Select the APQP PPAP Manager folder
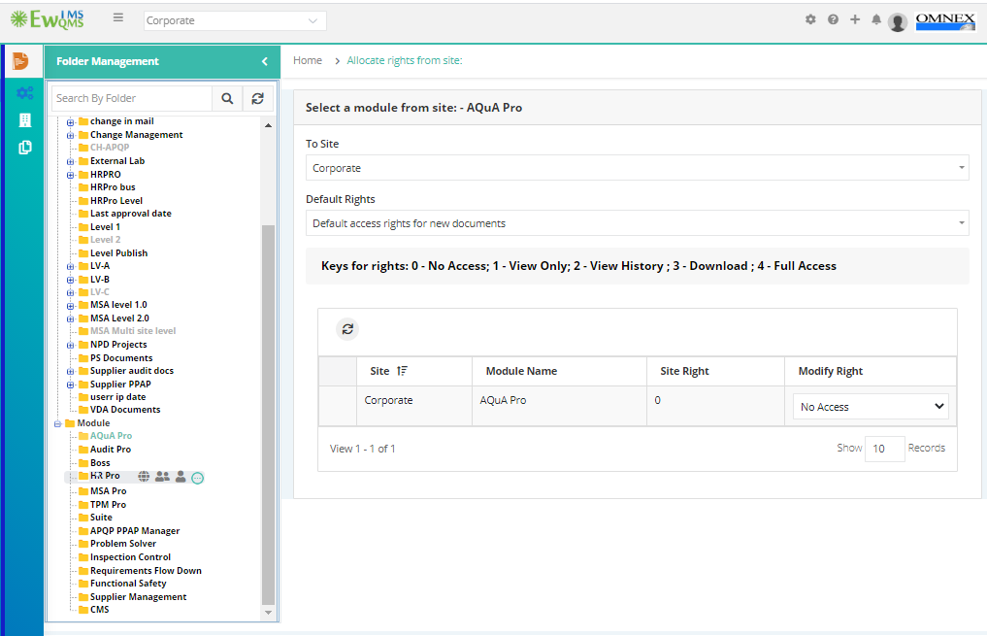This screenshot has width=987, height=636. click(135, 531)
